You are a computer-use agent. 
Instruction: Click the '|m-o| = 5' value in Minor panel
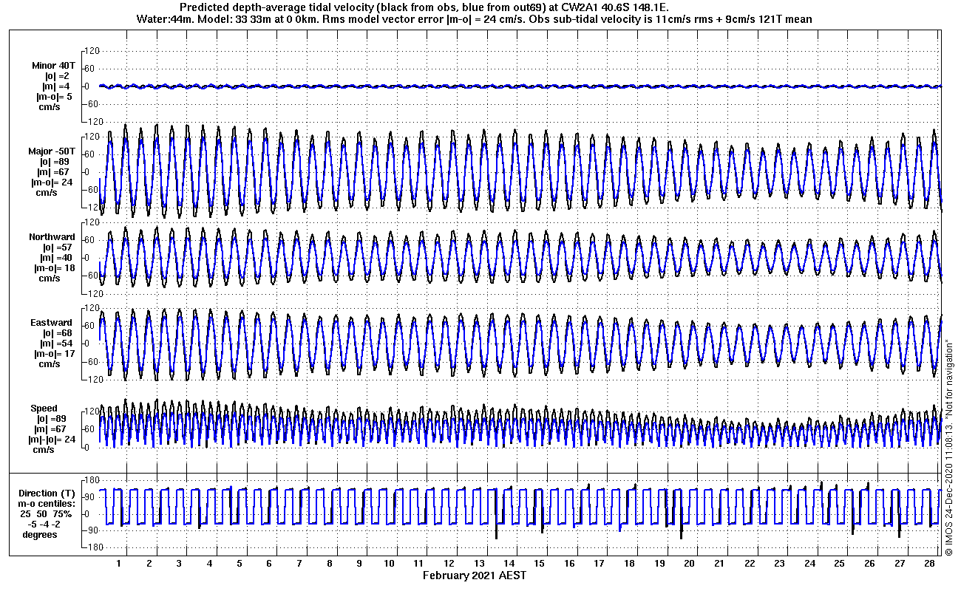point(54,97)
